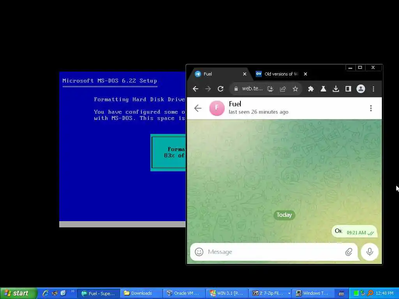The height and width of the screenshot is (299, 399).
Task: Click the browser forward arrow
Action: (208, 89)
